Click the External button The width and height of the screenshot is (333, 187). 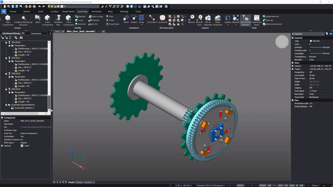pos(80,24)
